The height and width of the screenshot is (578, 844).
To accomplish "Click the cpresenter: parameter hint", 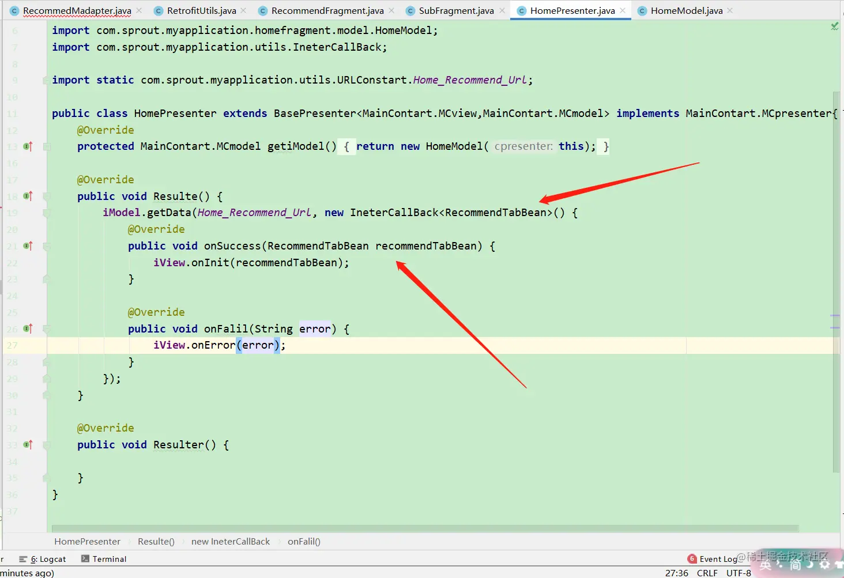I will [x=523, y=146].
